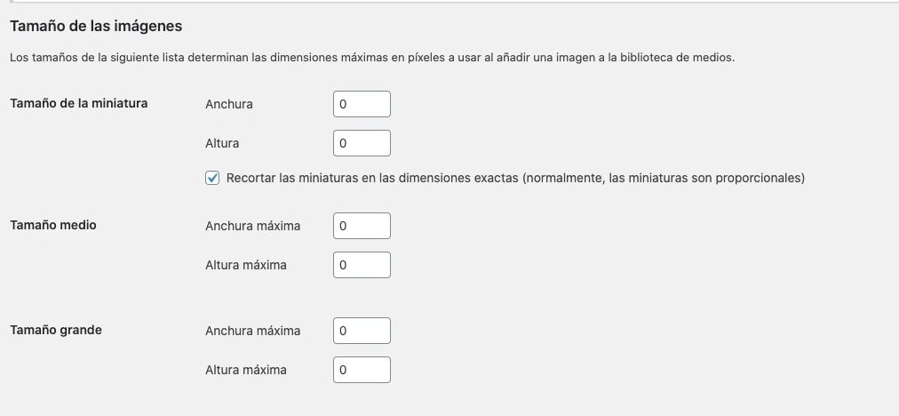The image size is (899, 416).
Task: Click the '(normalmente, las miniaturas son proporcionales)' text
Action: (664, 178)
